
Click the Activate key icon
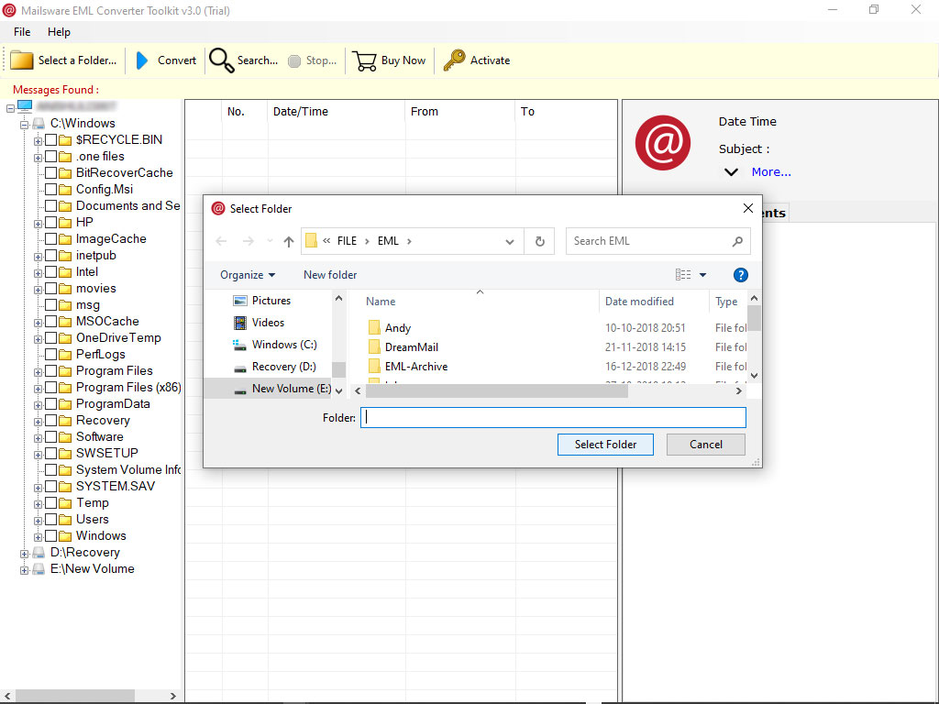(454, 60)
